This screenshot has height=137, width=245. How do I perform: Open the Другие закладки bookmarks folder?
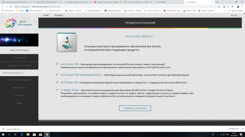(x=236, y=11)
